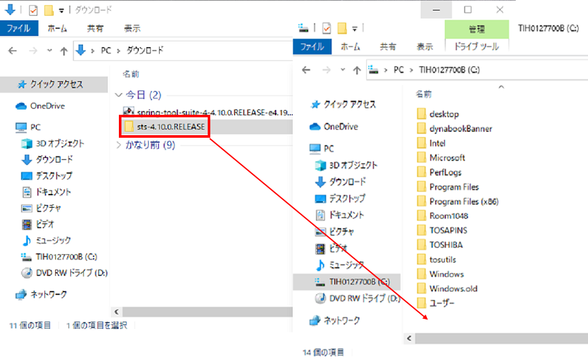Open the spring-tool-suite installer file
This screenshot has height=359, width=588.
(x=208, y=112)
